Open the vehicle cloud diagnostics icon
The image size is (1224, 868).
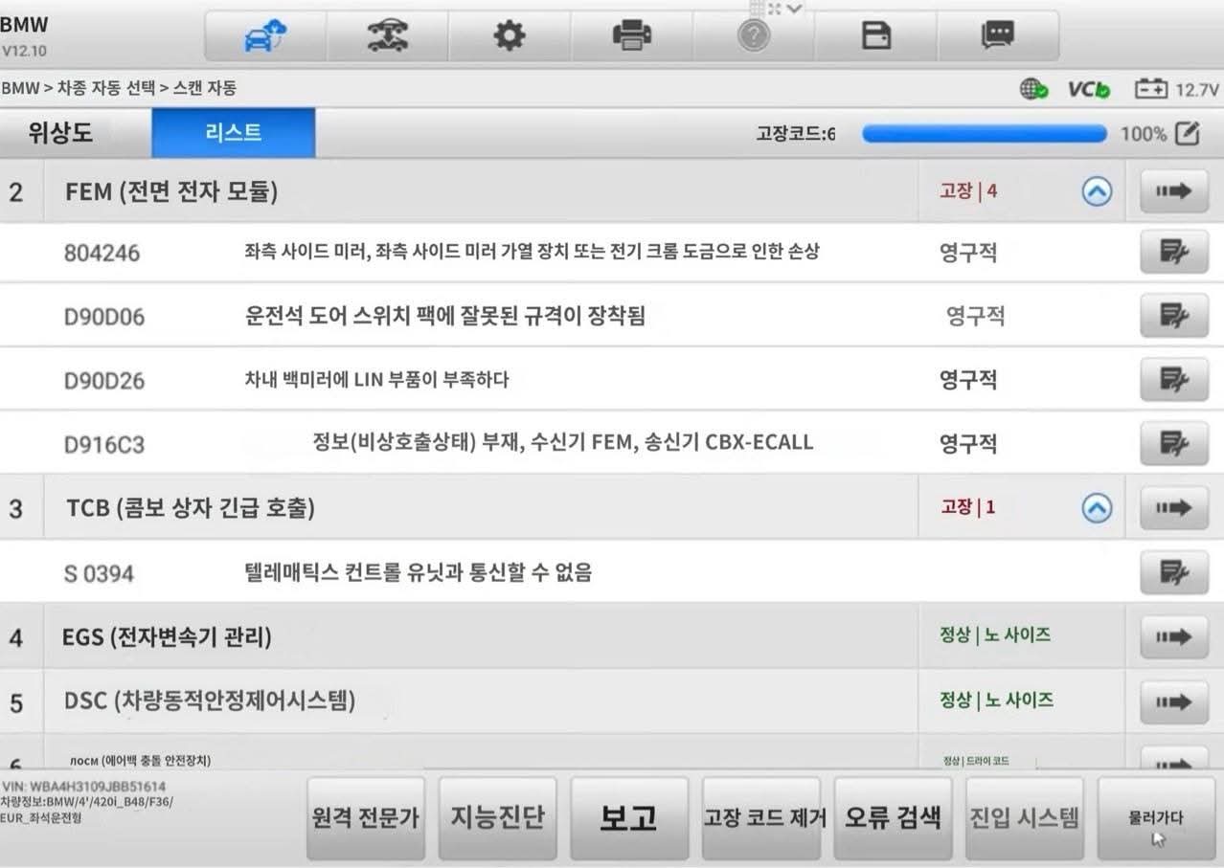(x=265, y=36)
